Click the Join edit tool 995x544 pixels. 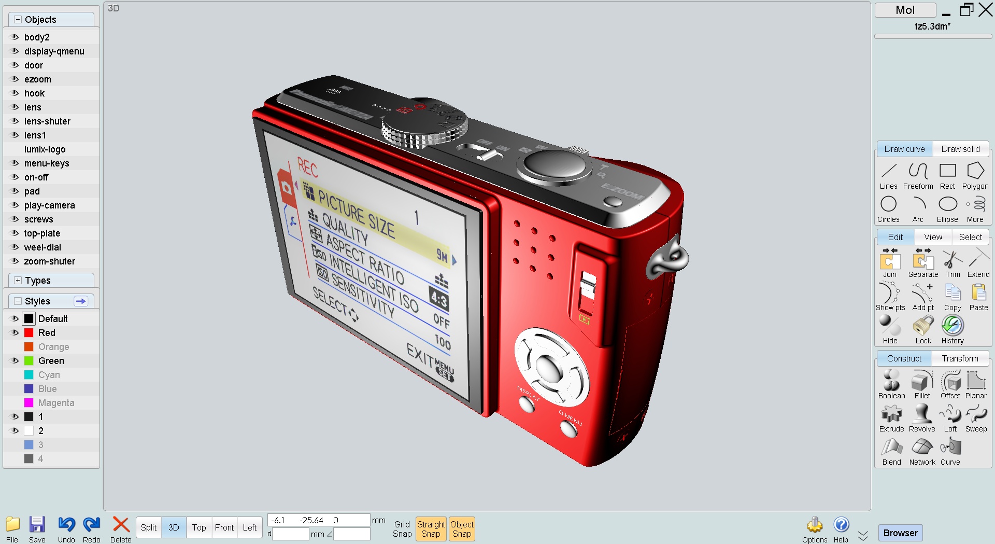[890, 263]
